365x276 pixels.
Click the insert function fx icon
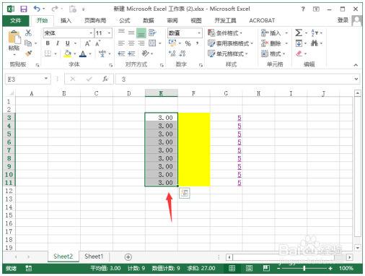(x=105, y=79)
